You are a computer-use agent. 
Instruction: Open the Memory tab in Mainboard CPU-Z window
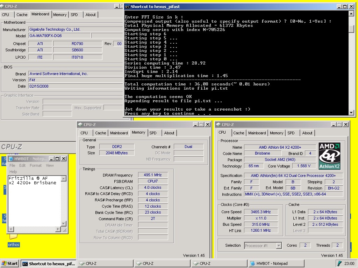tap(60, 15)
